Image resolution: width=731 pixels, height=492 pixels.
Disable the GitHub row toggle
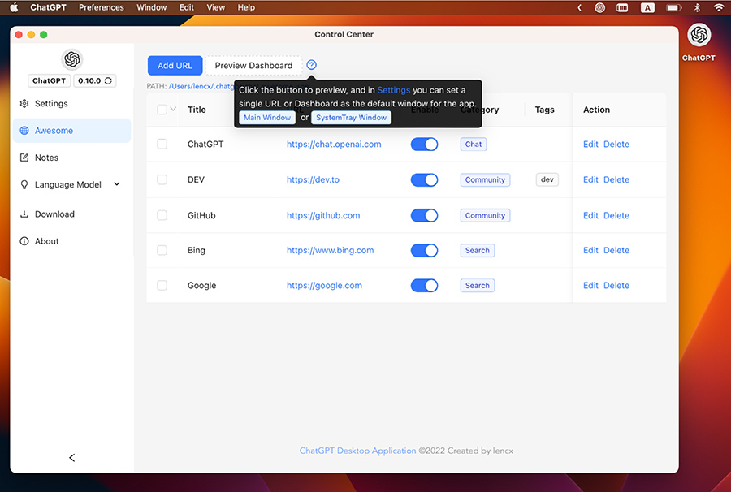pyautogui.click(x=424, y=215)
